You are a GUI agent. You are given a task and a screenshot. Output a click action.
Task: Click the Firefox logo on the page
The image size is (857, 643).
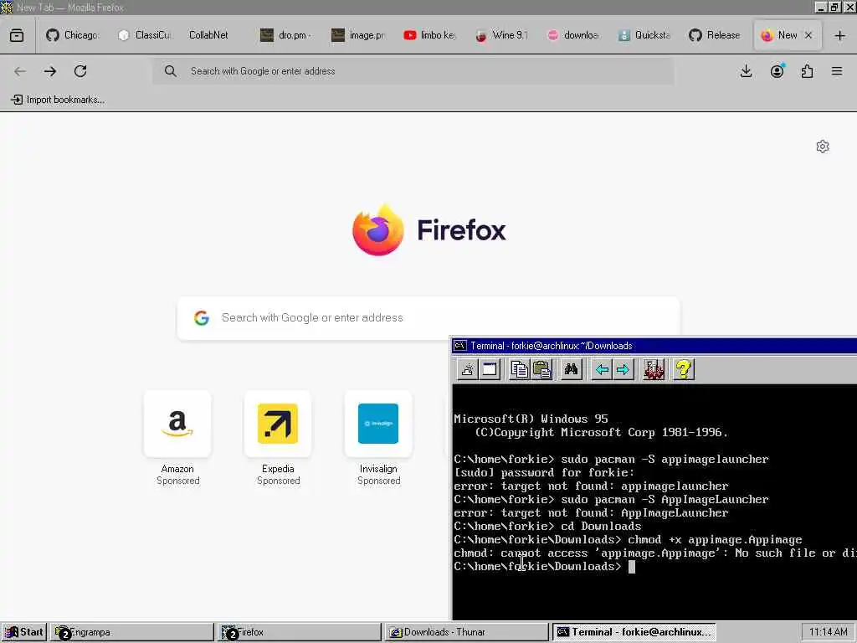coord(378,229)
